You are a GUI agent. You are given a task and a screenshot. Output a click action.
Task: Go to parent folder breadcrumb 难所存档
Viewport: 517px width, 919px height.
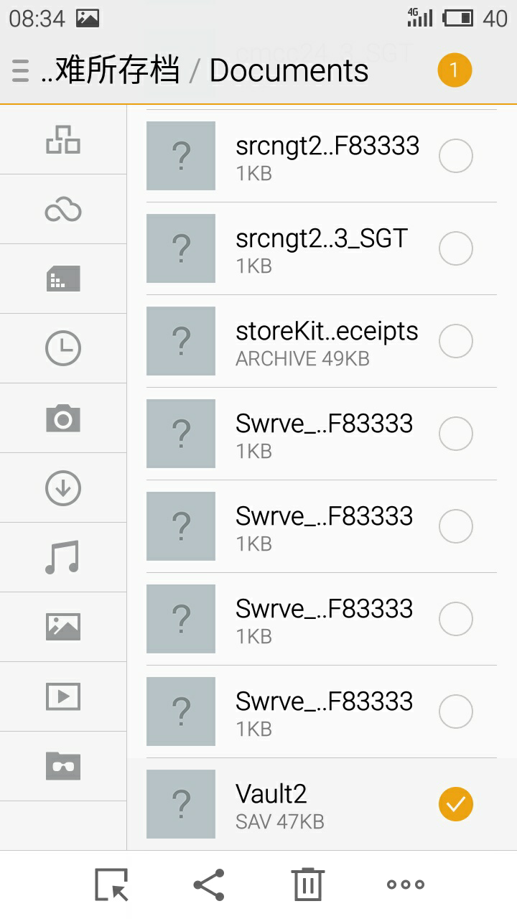[109, 70]
